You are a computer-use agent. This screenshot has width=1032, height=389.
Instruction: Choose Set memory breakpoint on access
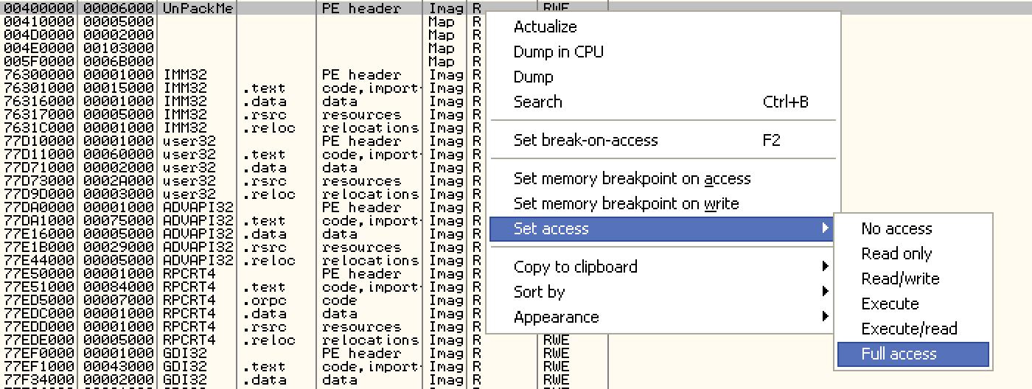632,178
